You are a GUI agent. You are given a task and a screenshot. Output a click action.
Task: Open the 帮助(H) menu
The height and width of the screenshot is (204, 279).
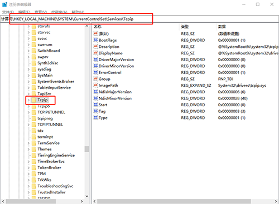click(x=78, y=12)
